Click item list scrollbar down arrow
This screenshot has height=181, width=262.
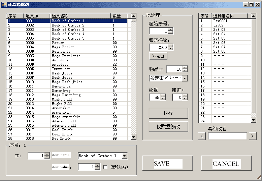pos(133,137)
